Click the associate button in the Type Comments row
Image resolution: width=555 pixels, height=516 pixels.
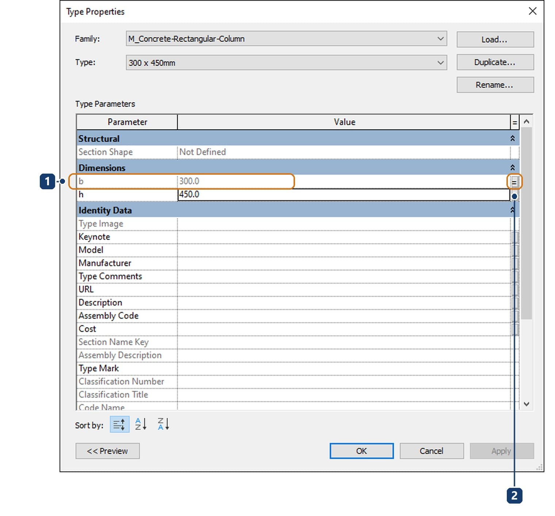515,277
